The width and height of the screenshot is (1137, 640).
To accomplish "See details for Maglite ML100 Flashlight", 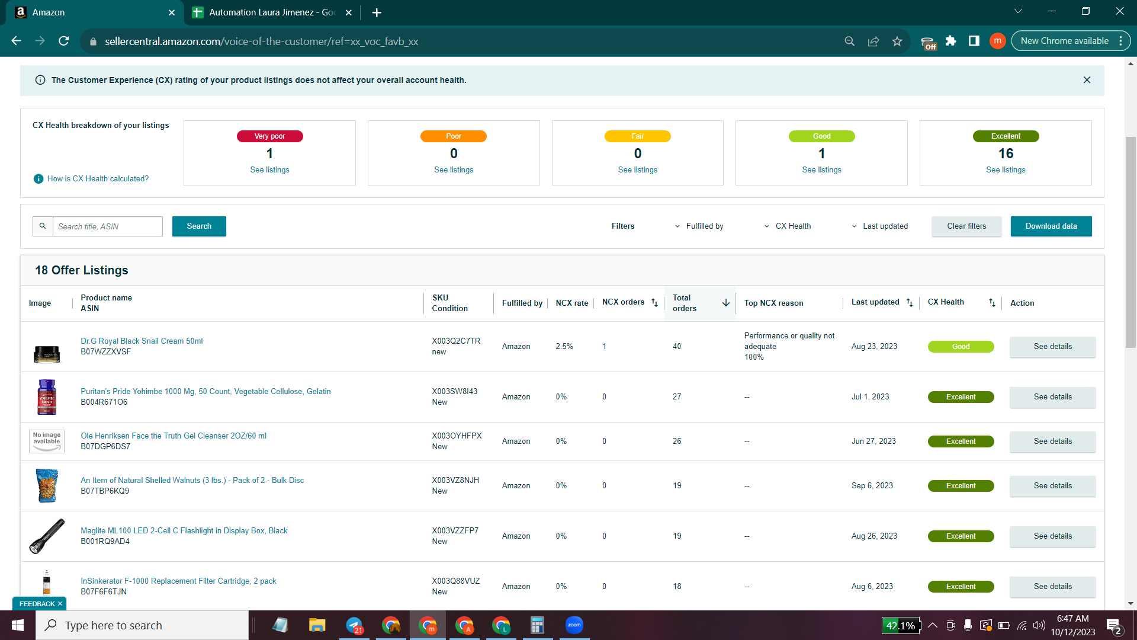I will pyautogui.click(x=1053, y=536).
